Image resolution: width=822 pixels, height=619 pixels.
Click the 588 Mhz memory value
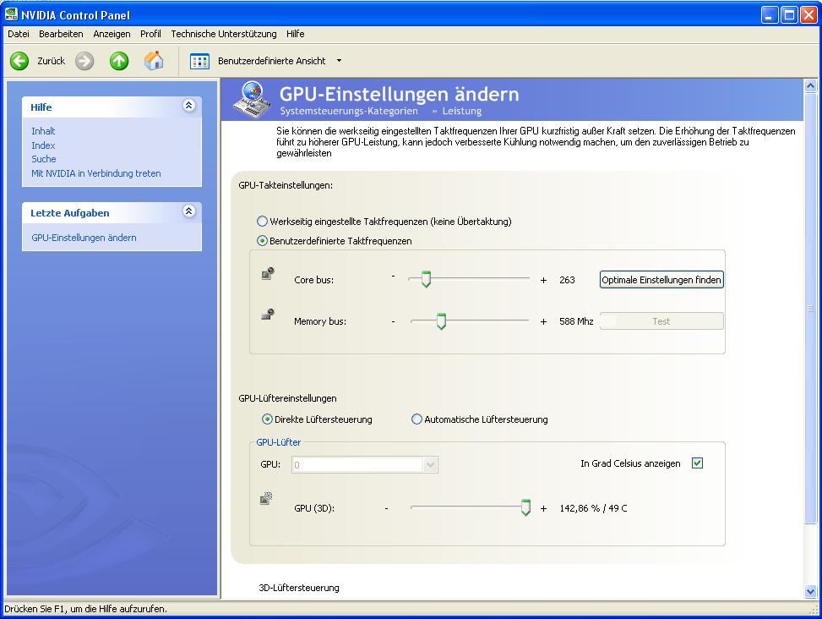tap(576, 321)
